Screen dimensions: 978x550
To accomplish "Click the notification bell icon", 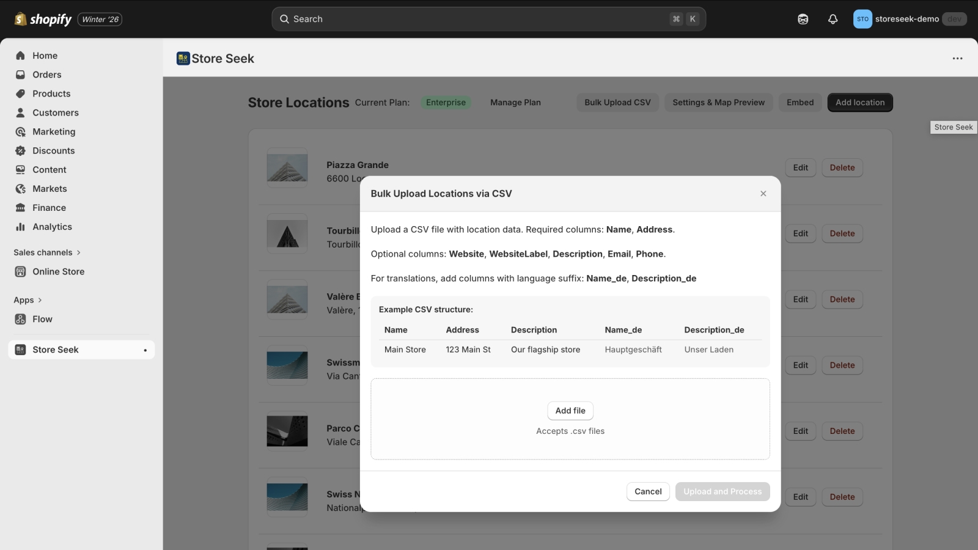I will tap(833, 19).
